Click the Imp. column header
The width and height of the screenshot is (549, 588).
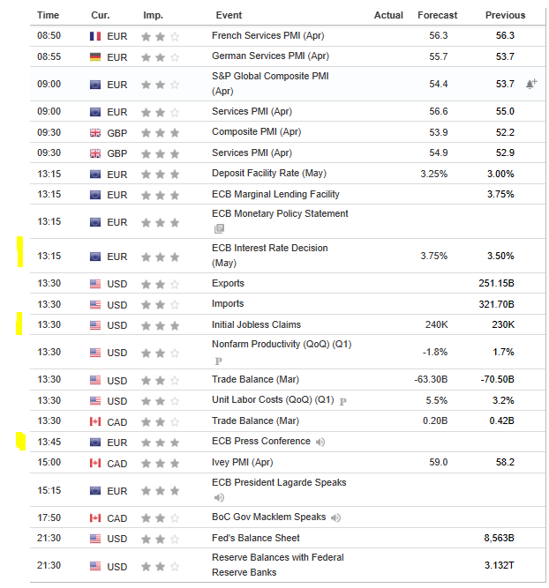(x=153, y=15)
